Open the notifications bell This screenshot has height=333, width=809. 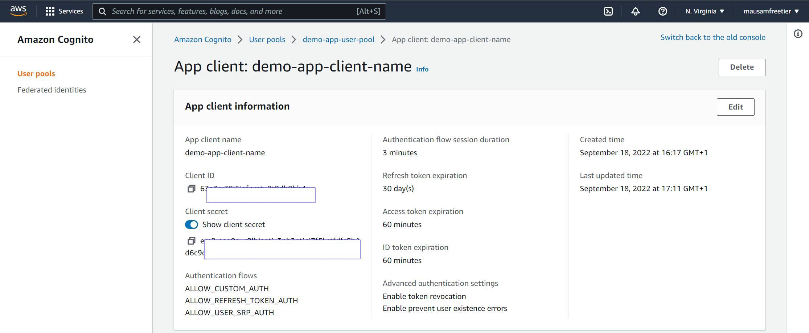tap(635, 11)
